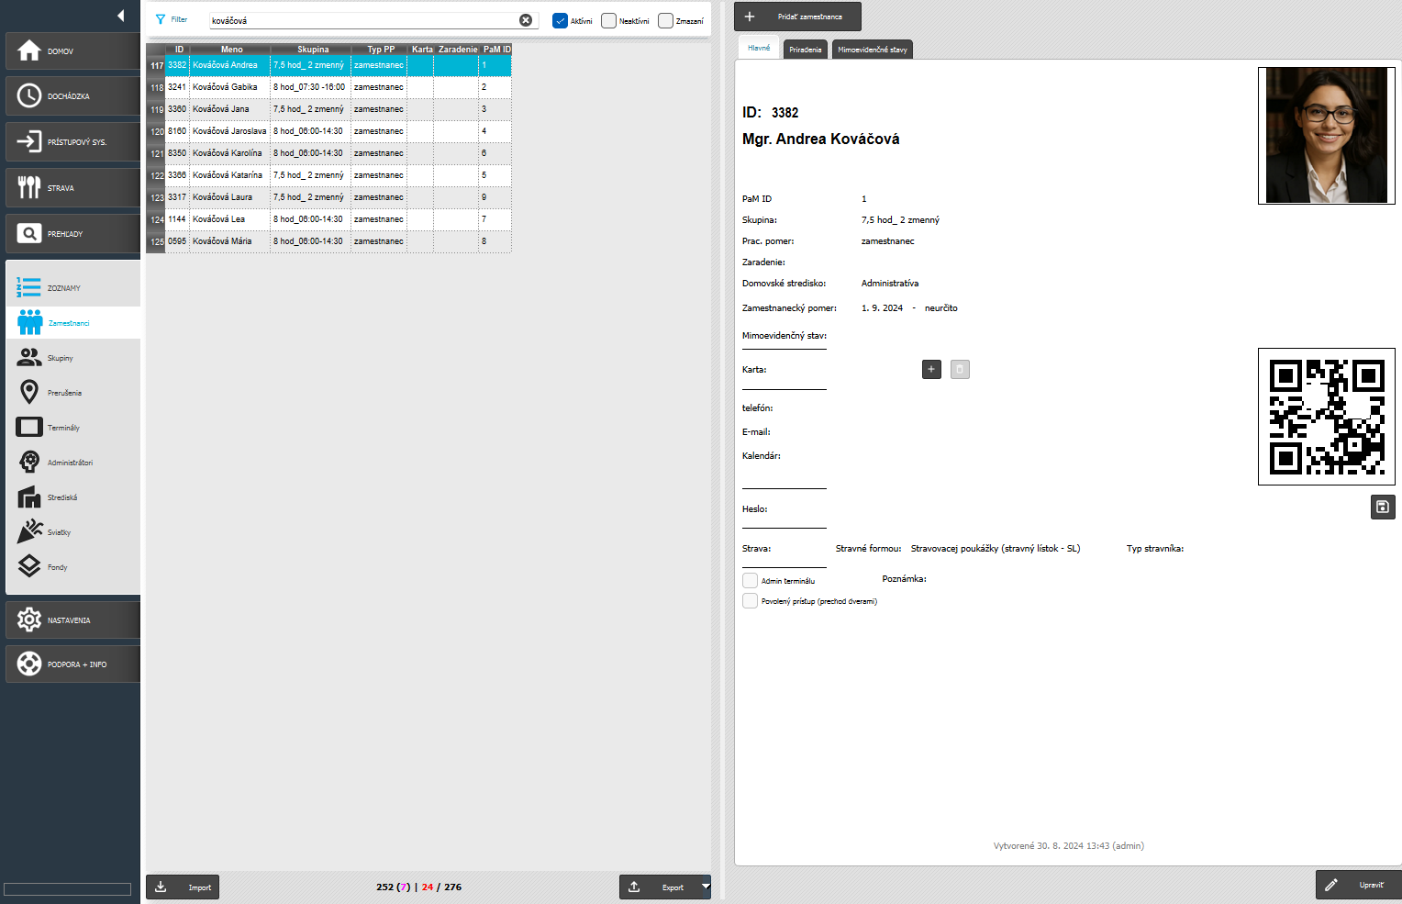The image size is (1402, 904).
Task: Clear the filter search text
Action: pos(526,20)
